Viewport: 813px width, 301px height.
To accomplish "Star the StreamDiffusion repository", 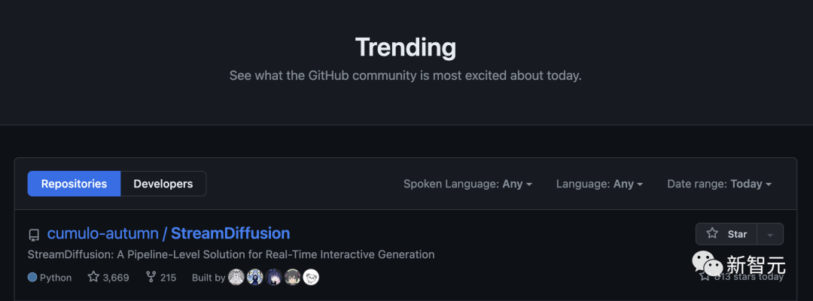I will click(726, 234).
